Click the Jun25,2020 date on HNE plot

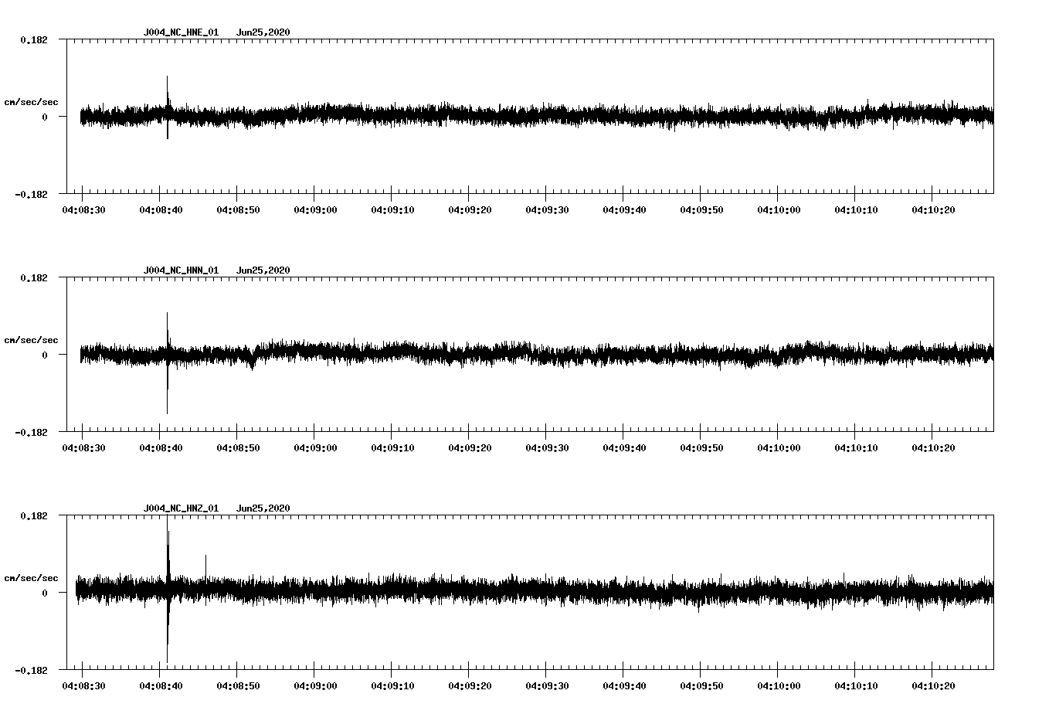263,32
